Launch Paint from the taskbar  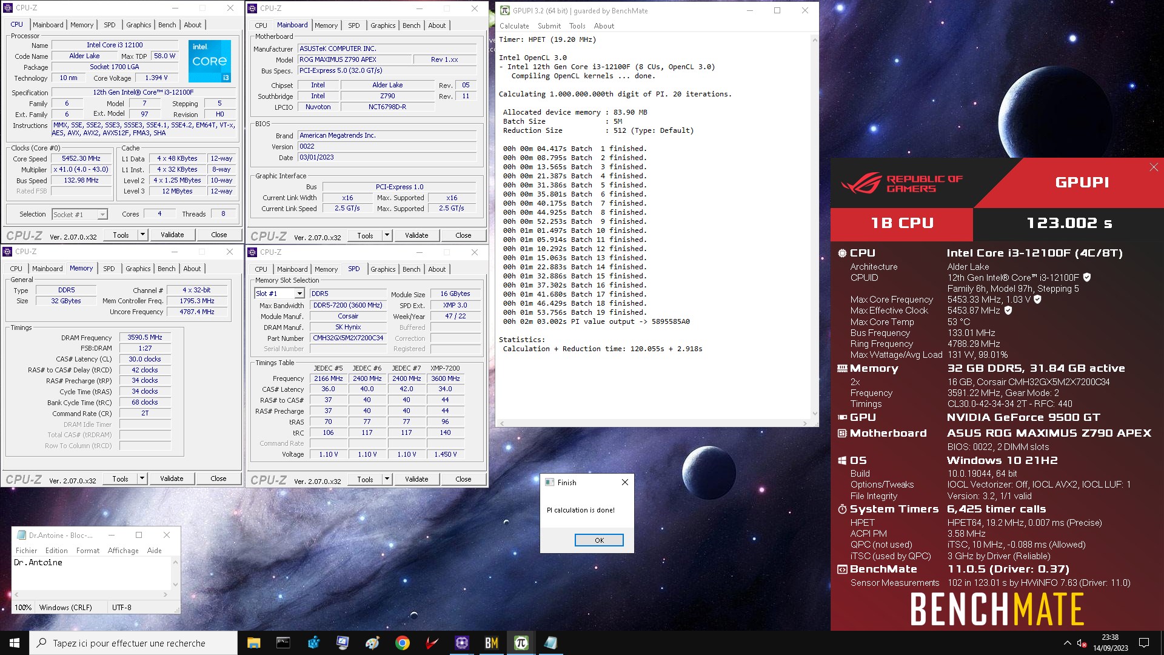pyautogui.click(x=372, y=643)
